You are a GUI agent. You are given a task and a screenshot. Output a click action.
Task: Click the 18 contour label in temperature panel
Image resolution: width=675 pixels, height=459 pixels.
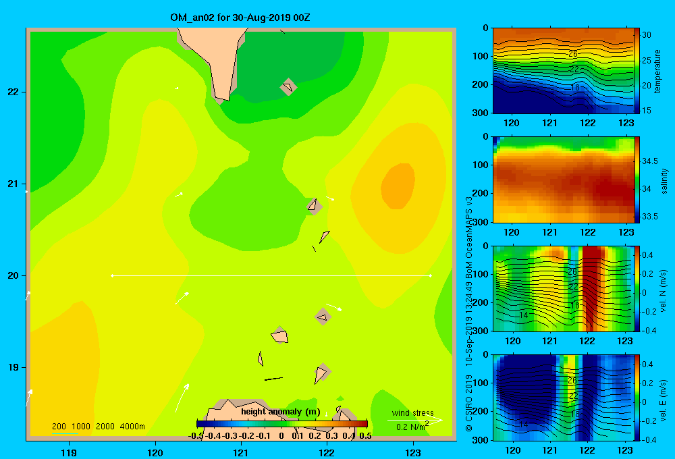575,87
